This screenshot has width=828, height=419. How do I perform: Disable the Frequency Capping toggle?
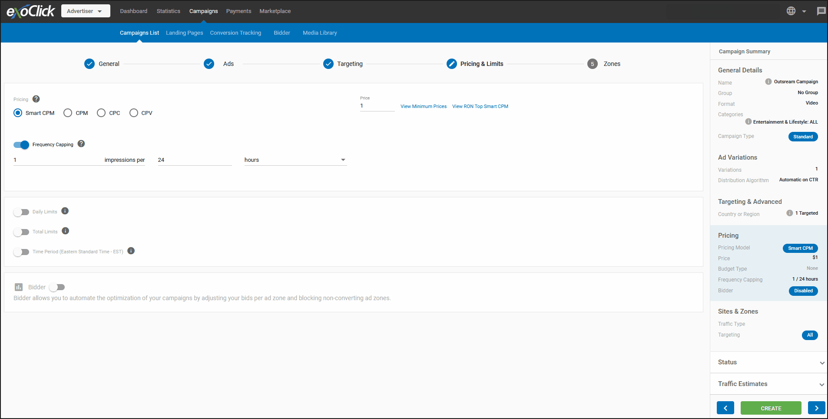point(21,145)
